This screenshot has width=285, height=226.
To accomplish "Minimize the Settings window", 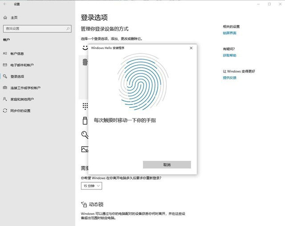I will (258, 4).
